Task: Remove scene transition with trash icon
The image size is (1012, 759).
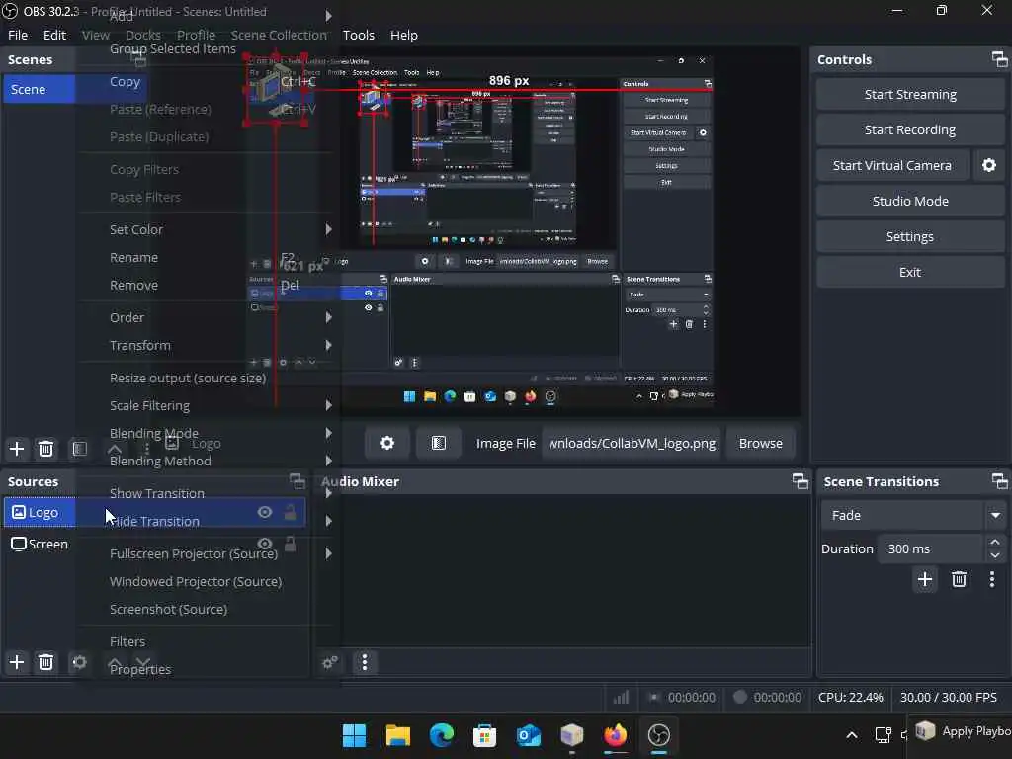Action: (x=959, y=579)
